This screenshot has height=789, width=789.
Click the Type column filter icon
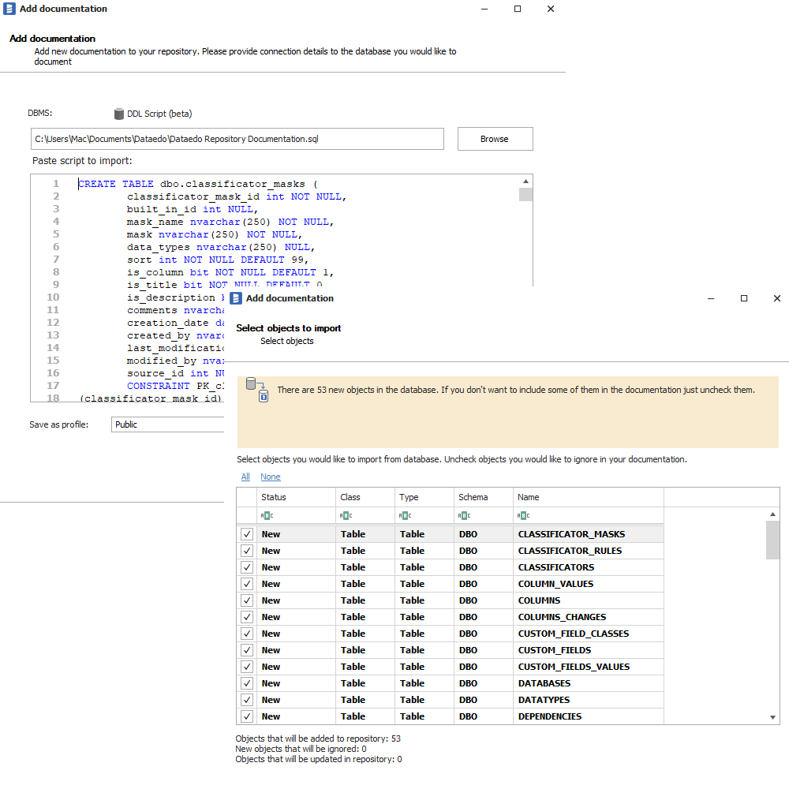point(405,516)
